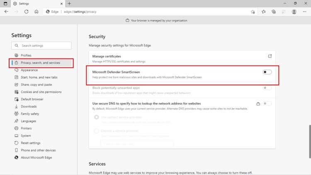Screen dimensions: 311x175
Task: Click the browser Refresh button
Action: (x=26, y=12)
